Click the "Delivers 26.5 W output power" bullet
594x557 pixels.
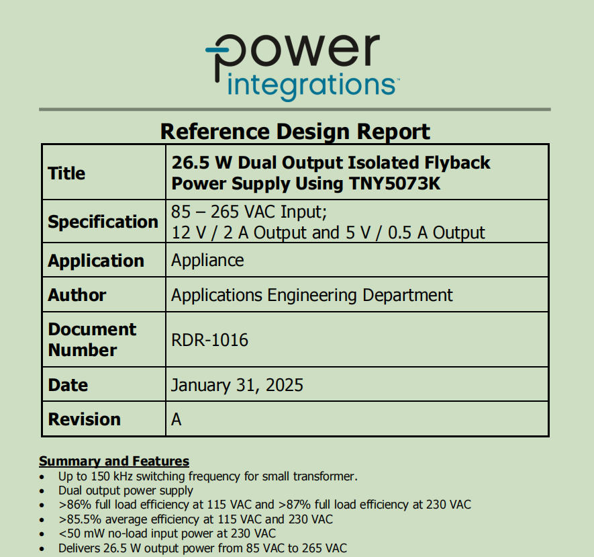pyautogui.click(x=203, y=548)
